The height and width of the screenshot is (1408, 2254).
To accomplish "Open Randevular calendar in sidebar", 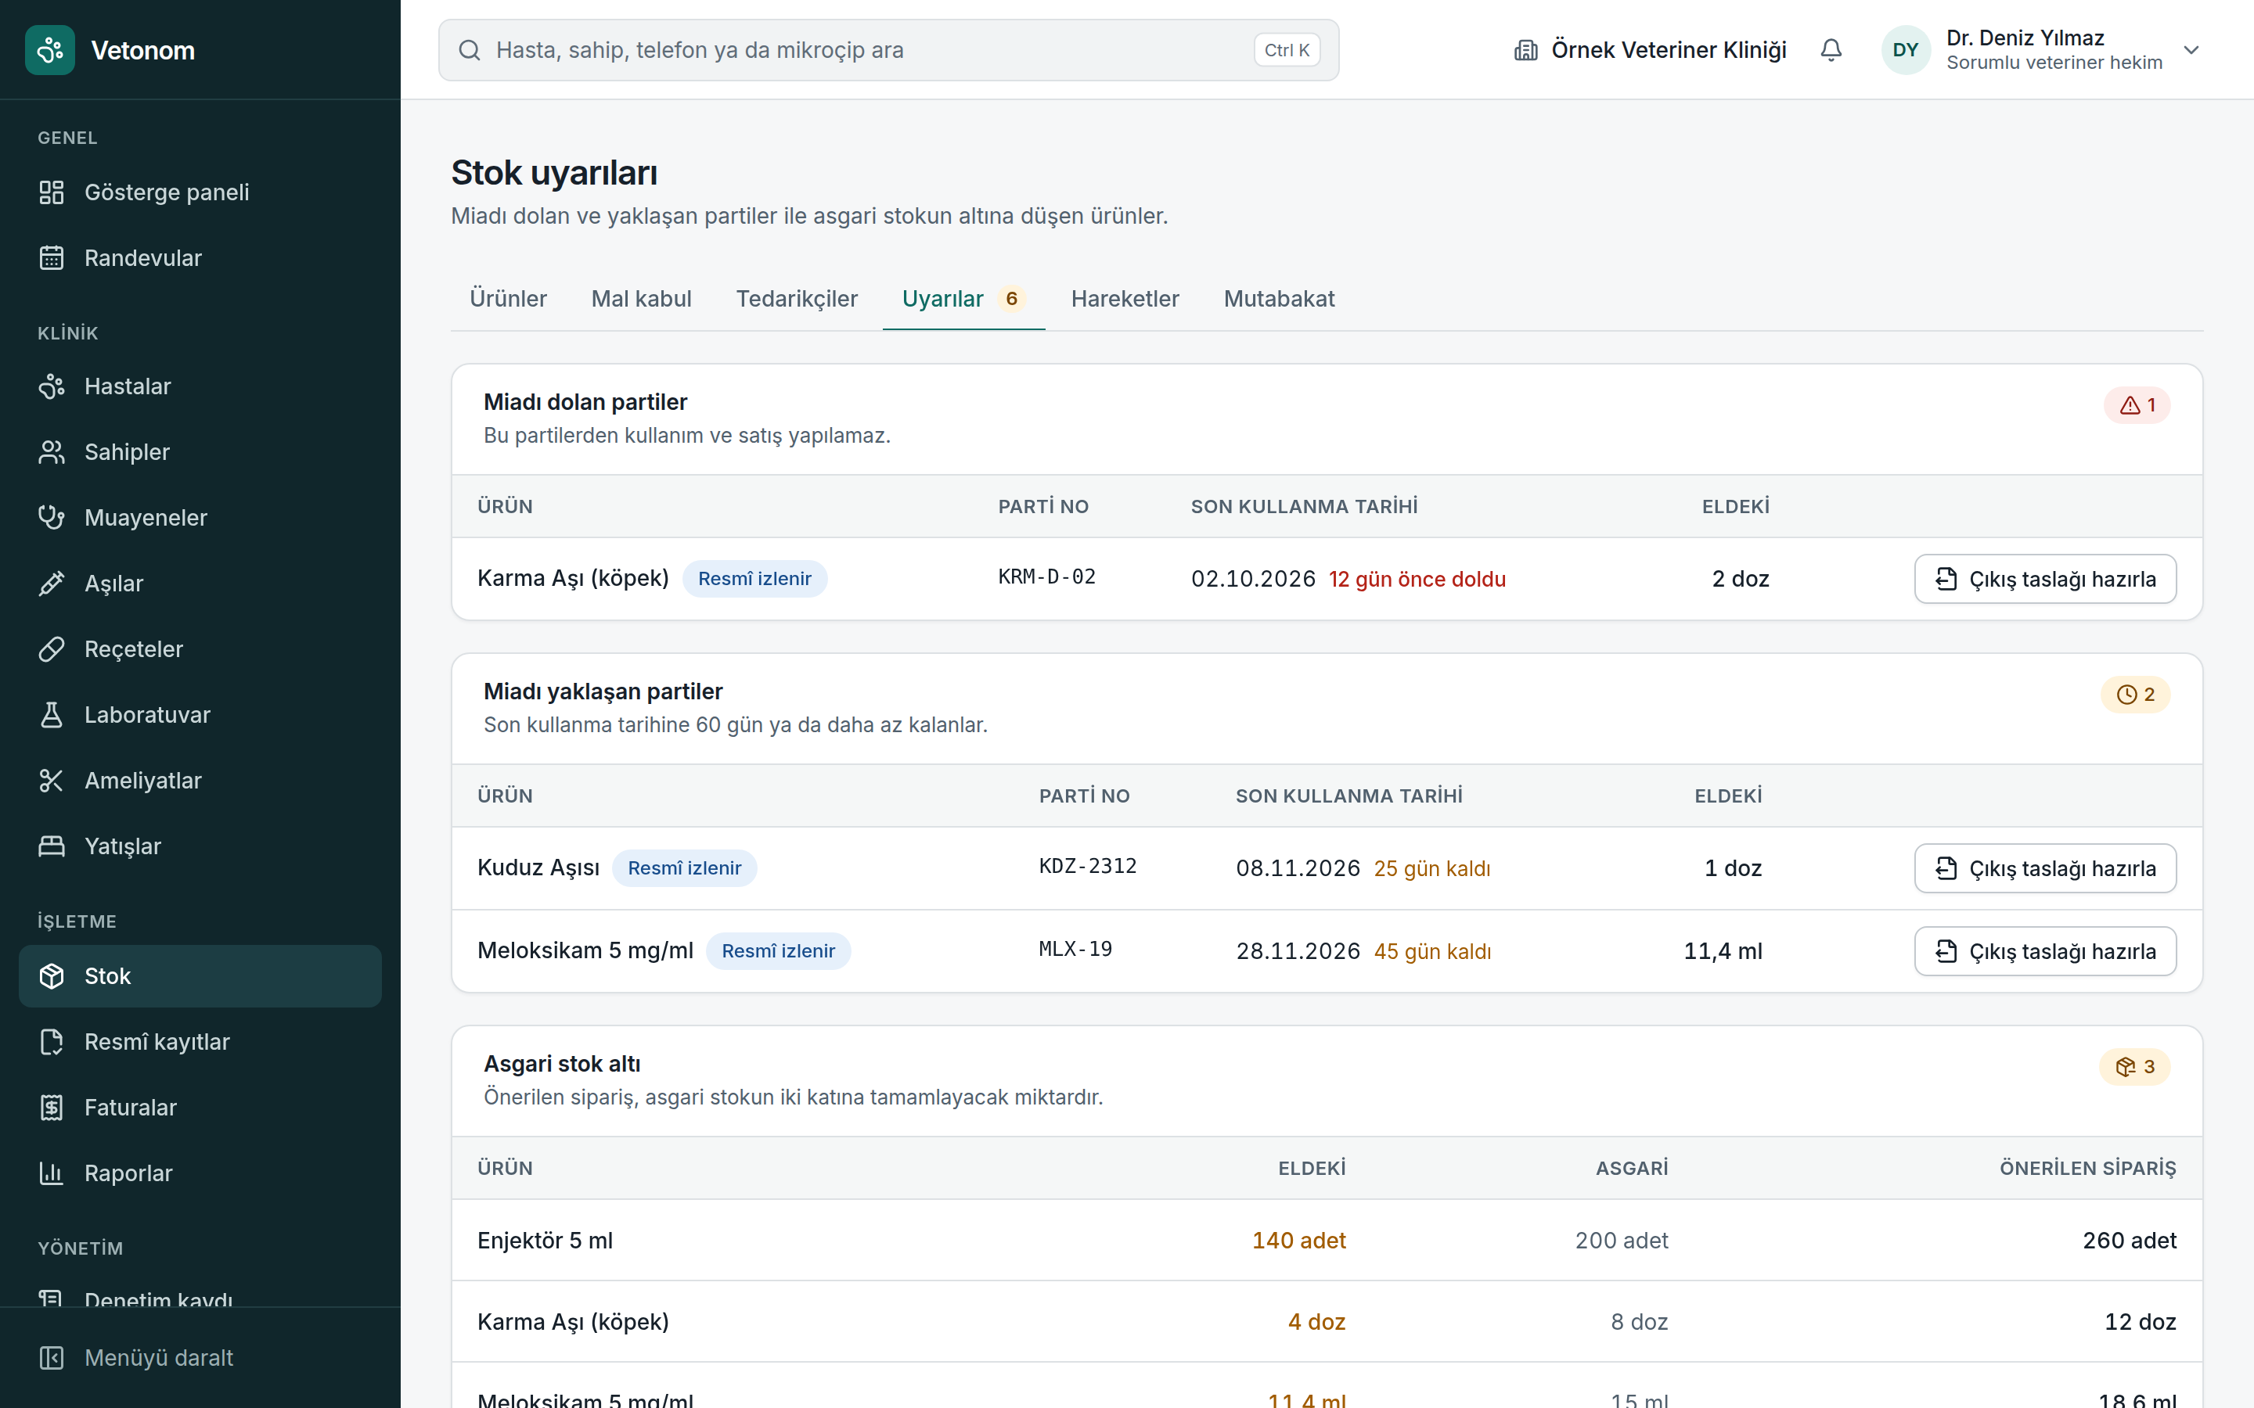I will (200, 258).
